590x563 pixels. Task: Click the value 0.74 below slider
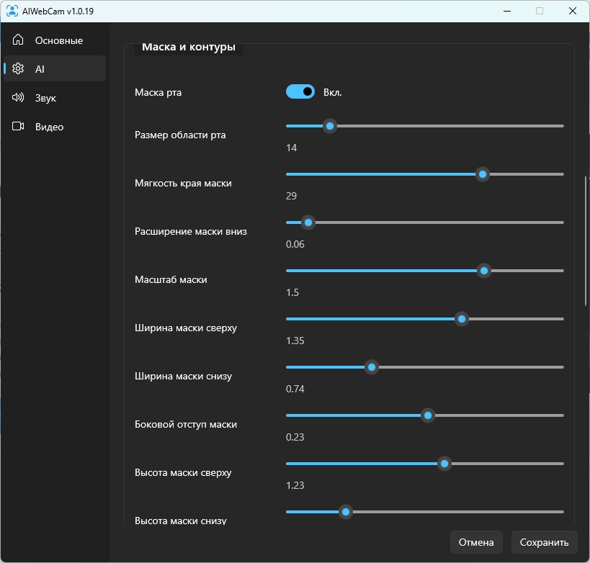pyautogui.click(x=295, y=389)
